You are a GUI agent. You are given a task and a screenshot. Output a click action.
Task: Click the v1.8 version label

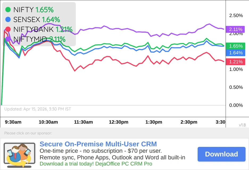click(x=243, y=125)
